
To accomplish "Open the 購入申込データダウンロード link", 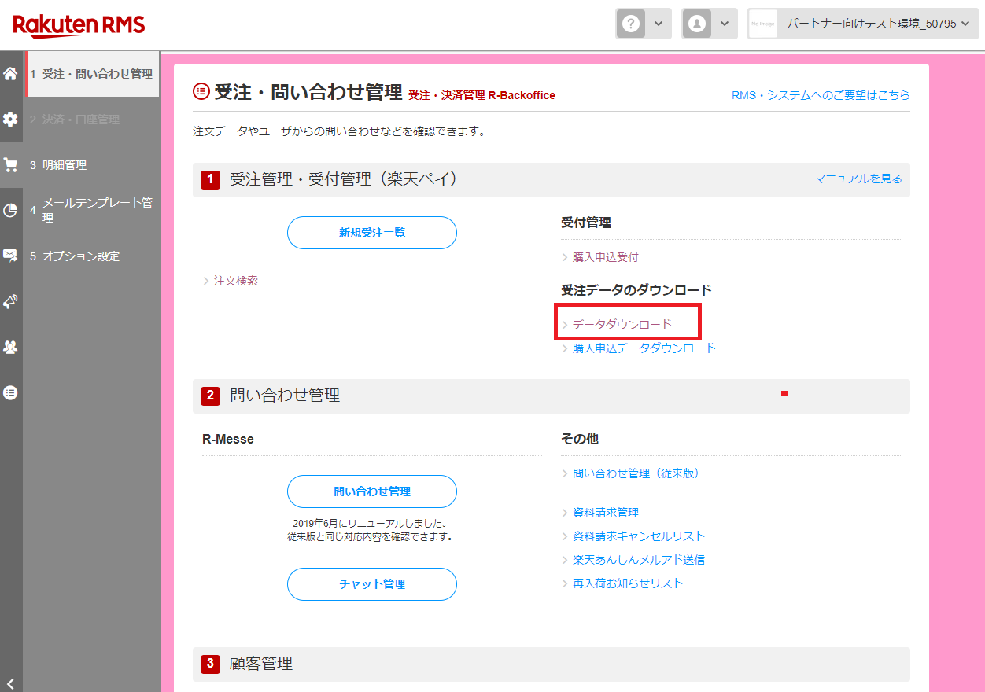I will tap(644, 348).
